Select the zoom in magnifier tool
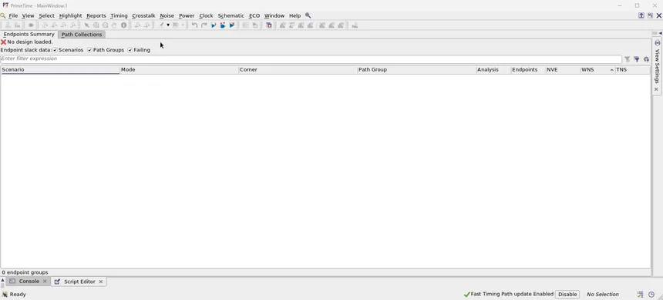Screen dimensions: 663x300 96,25
